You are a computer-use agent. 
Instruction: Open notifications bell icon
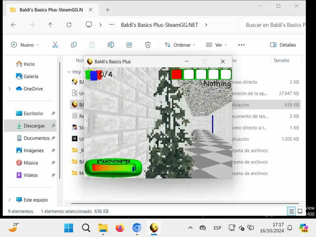(x=290, y=228)
